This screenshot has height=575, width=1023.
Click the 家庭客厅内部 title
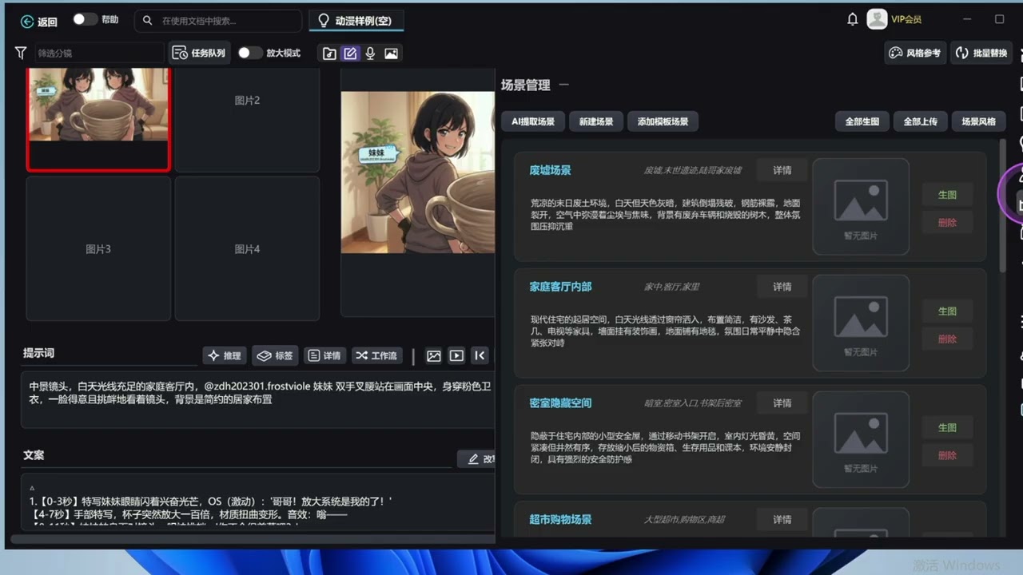click(560, 287)
